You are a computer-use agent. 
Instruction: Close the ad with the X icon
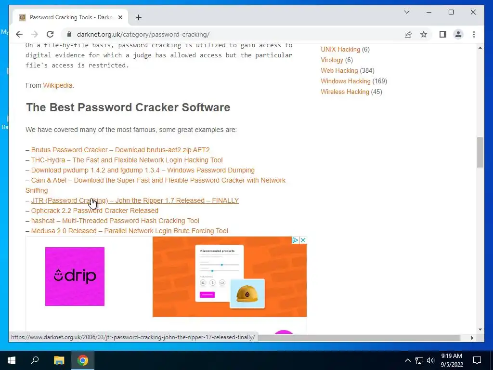pyautogui.click(x=303, y=240)
